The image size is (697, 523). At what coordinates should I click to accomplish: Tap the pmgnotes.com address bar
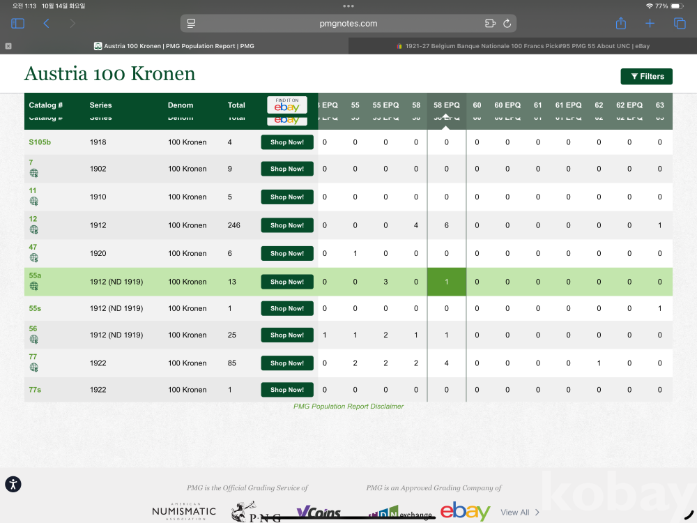point(348,24)
